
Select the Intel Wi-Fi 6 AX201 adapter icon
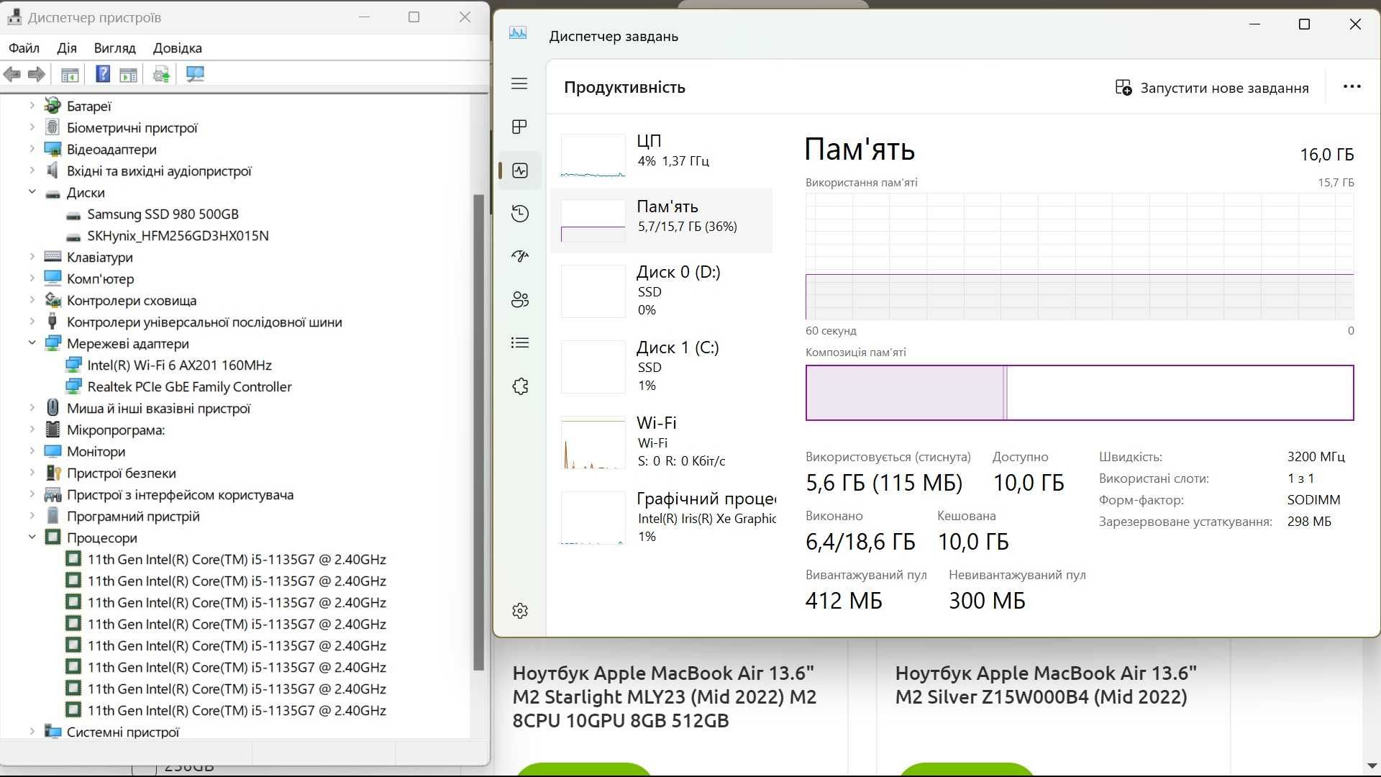pos(73,365)
